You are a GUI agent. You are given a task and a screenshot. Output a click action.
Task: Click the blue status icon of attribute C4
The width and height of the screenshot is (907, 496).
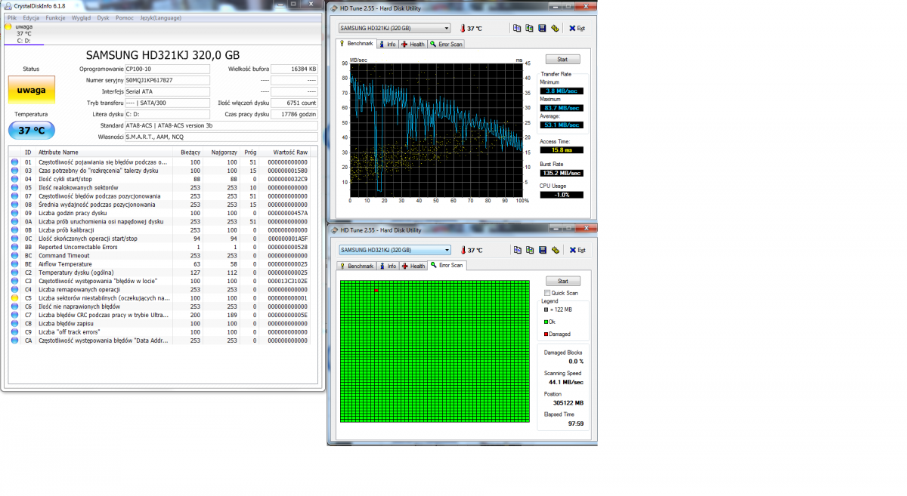pyautogui.click(x=14, y=289)
